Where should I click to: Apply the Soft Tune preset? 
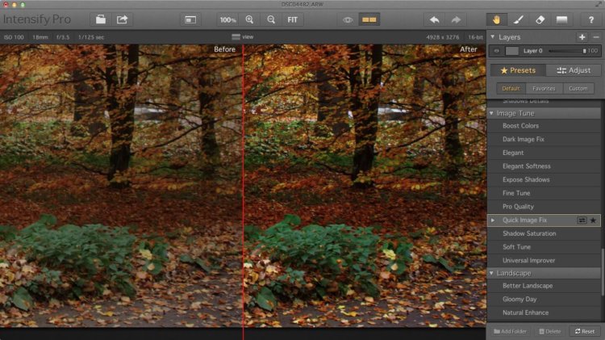click(544, 247)
